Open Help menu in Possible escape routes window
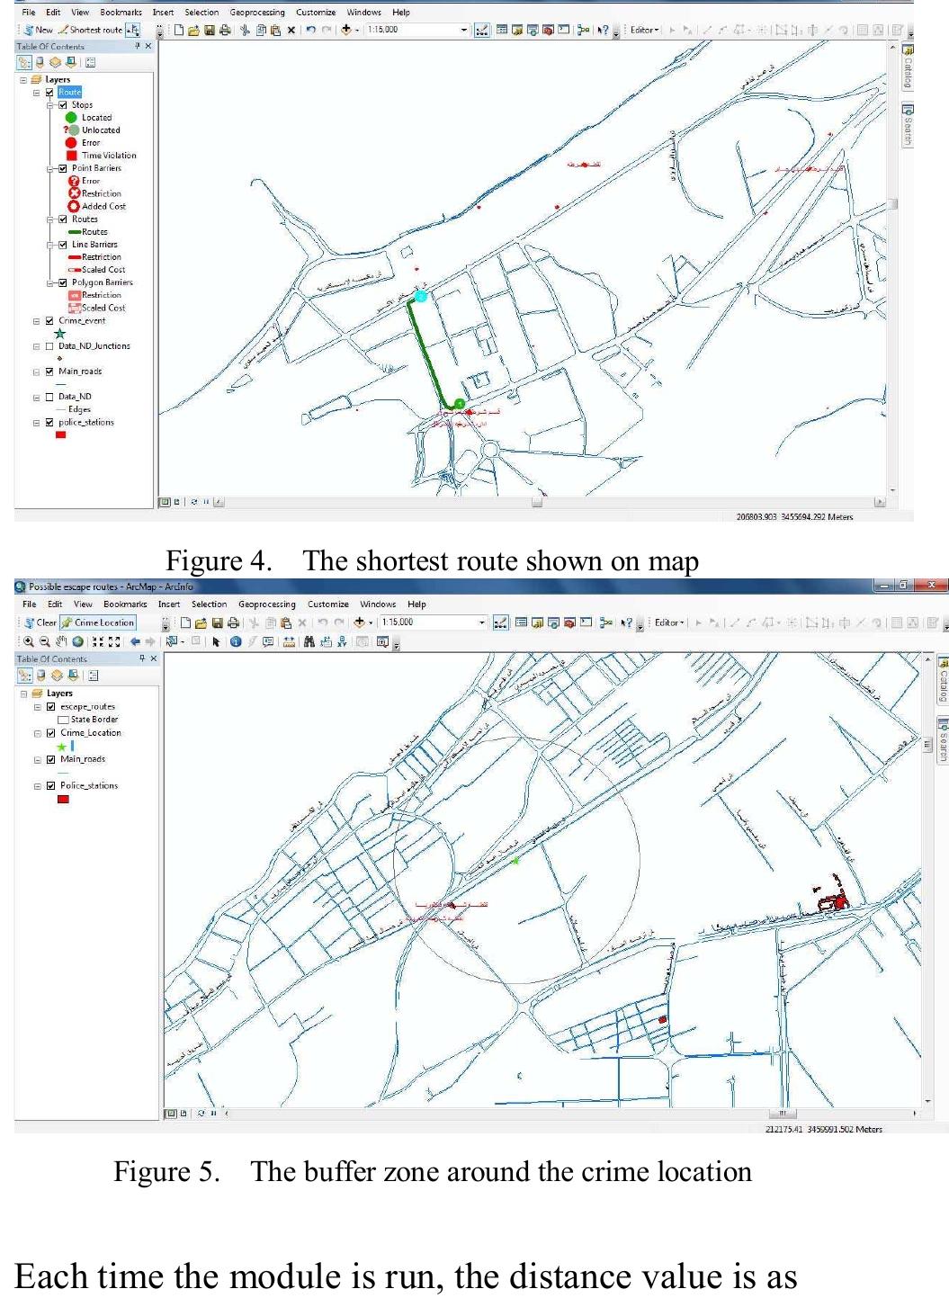 click(416, 604)
